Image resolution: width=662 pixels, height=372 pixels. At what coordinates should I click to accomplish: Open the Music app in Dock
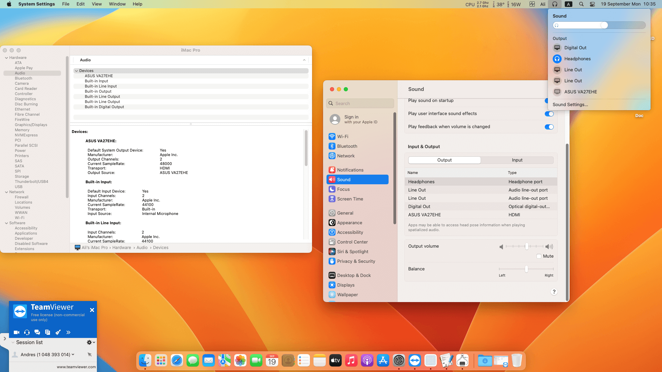351,361
